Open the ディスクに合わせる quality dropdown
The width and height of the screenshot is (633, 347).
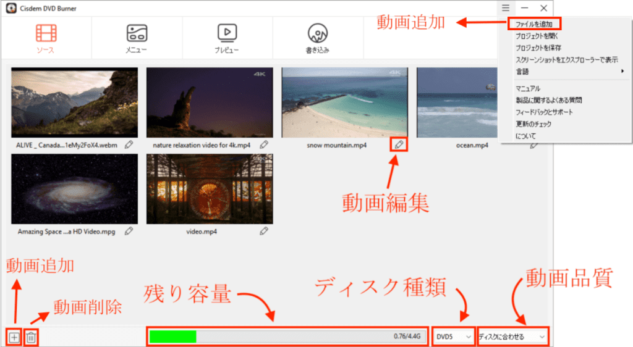pos(512,337)
